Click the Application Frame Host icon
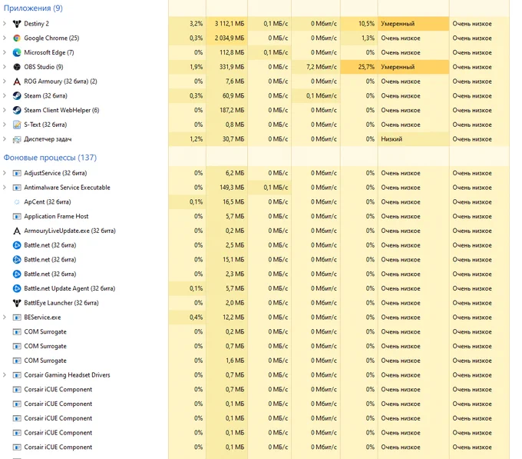Screen dimensions: 522x459 coord(17,216)
